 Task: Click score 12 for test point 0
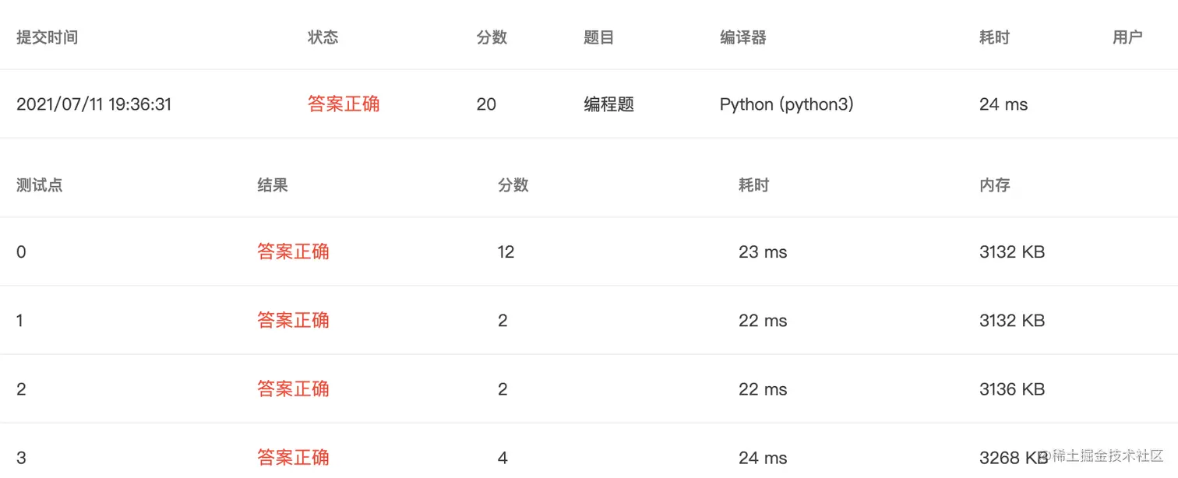click(506, 252)
